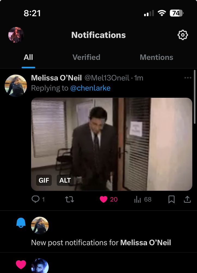Repost using the retweet arrows icon
Screen dimensions: 197x273
pyautogui.click(x=69, y=199)
